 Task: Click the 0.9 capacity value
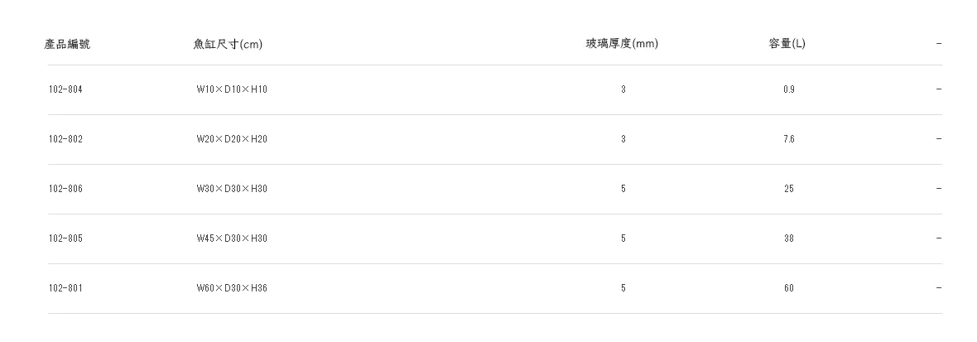coord(789,89)
